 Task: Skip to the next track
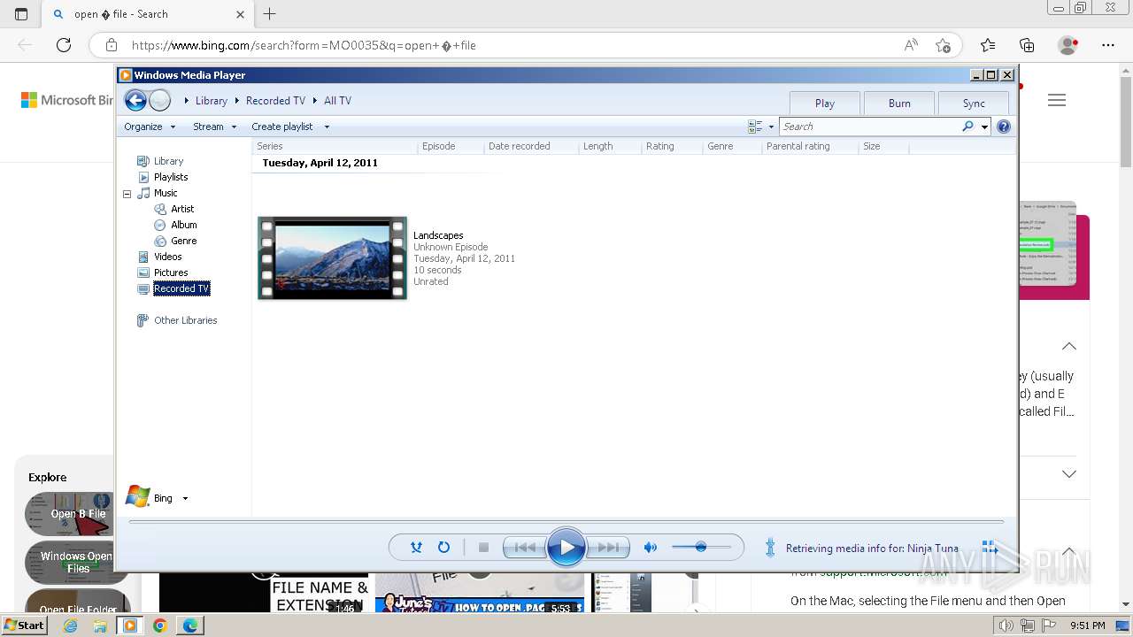tap(608, 548)
